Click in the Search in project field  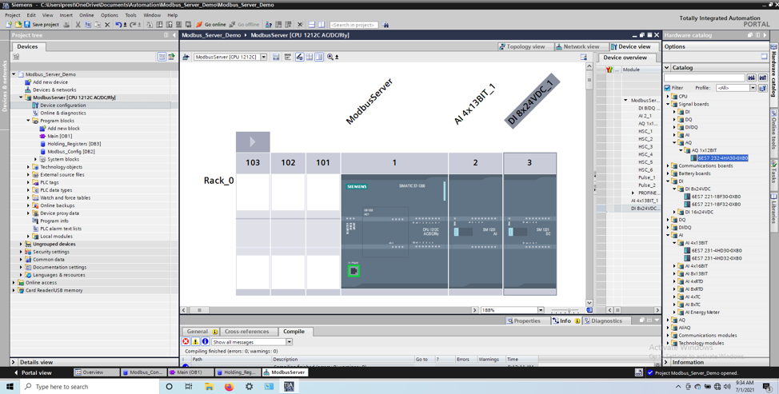pyautogui.click(x=354, y=24)
